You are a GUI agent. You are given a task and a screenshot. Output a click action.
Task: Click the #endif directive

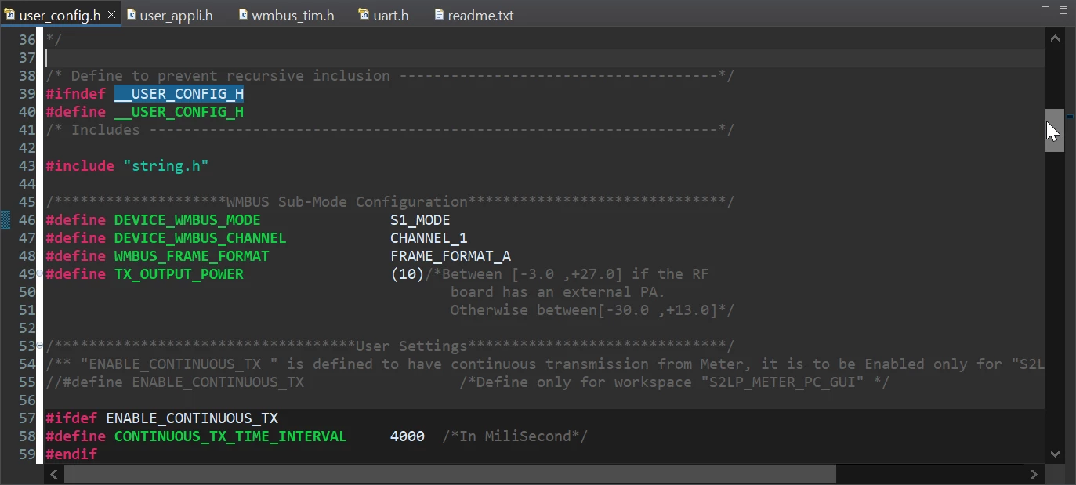click(x=71, y=454)
